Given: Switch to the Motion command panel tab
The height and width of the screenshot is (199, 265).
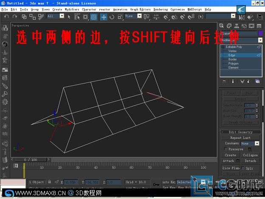Looking at the screenshot, I should (244, 26).
